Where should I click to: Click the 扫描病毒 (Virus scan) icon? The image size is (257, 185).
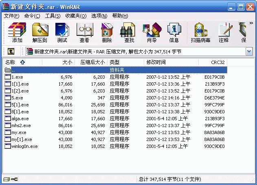click(x=200, y=33)
